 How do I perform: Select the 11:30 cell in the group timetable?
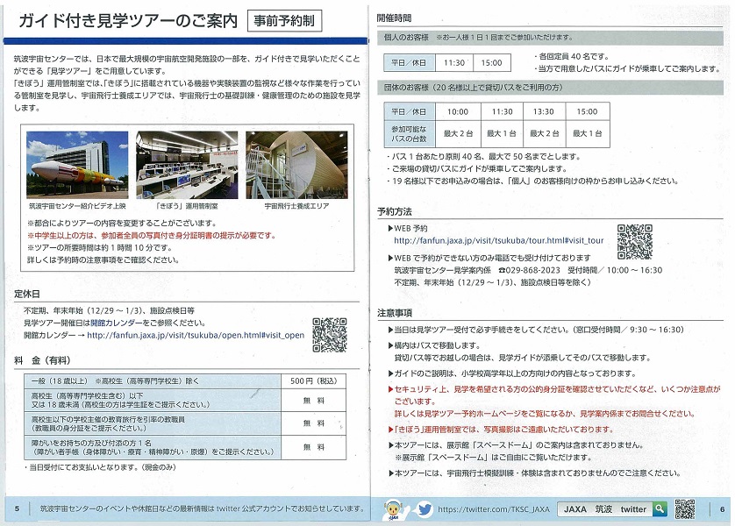502,111
